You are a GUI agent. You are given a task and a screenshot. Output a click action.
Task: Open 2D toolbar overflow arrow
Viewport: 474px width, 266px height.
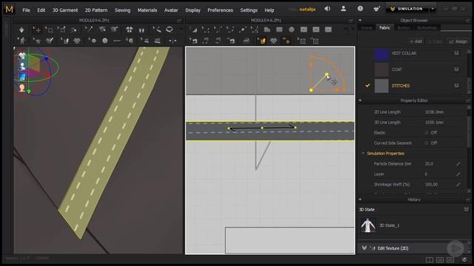pos(345,30)
